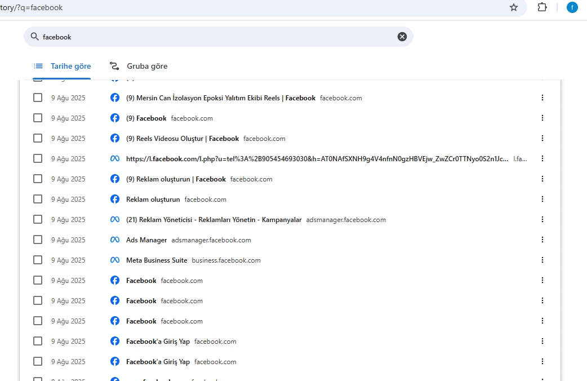
Task: Switch to the Tarihe göre tab
Action: point(62,67)
